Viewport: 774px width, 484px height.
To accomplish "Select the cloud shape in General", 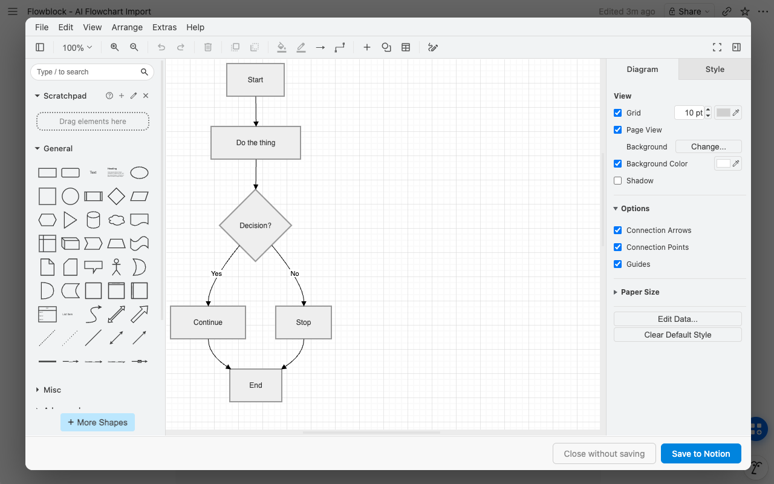I will pos(116,220).
